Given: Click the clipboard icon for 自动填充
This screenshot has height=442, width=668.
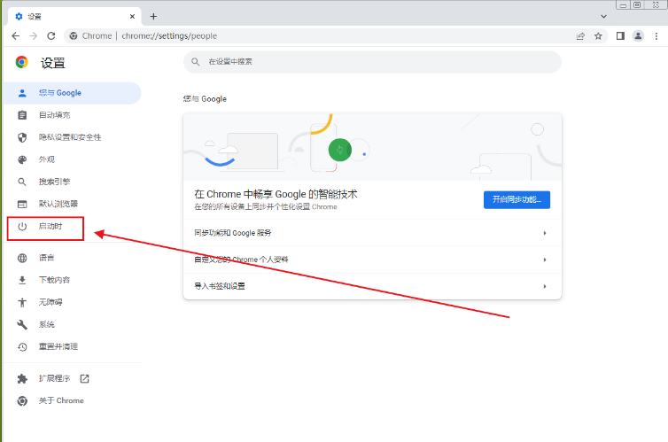Looking at the screenshot, I should coord(22,115).
